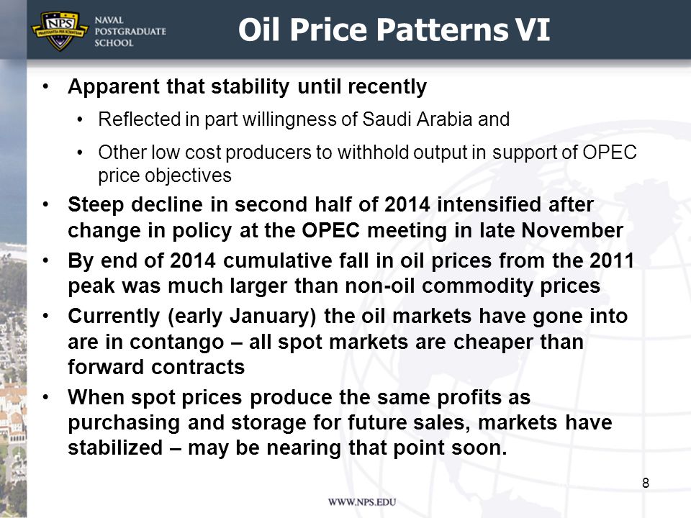
Task: Click the 'Apparent that stability until recently' bullet
Action: pyautogui.click(x=247, y=86)
